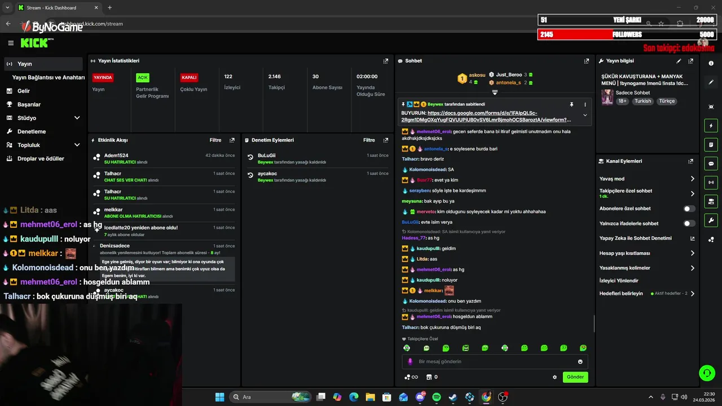Open Filtre in the Etkinlik Akışı panel

pos(215,140)
